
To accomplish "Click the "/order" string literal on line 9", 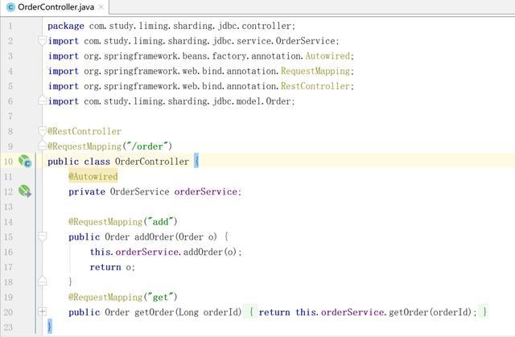I will [x=147, y=146].
